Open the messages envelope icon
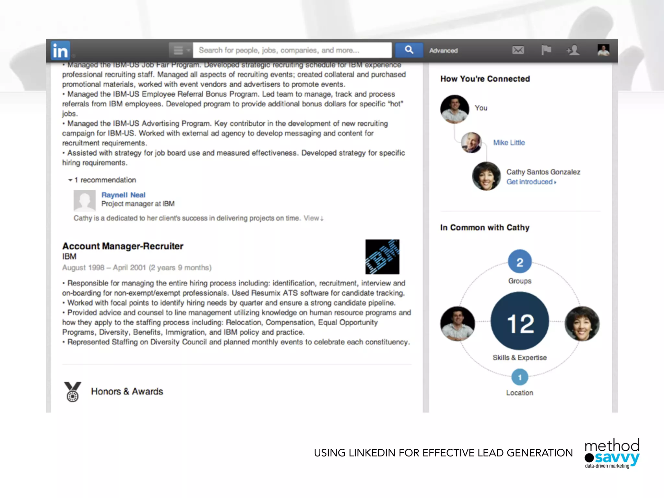The height and width of the screenshot is (498, 664). [518, 50]
